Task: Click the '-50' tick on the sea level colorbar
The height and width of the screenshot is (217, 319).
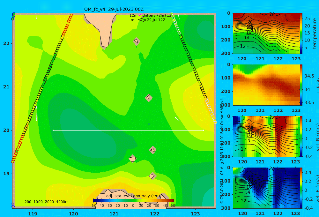Action: click(x=93, y=206)
